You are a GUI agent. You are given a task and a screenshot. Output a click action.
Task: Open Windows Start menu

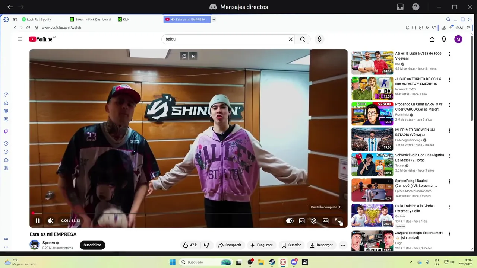173,262
